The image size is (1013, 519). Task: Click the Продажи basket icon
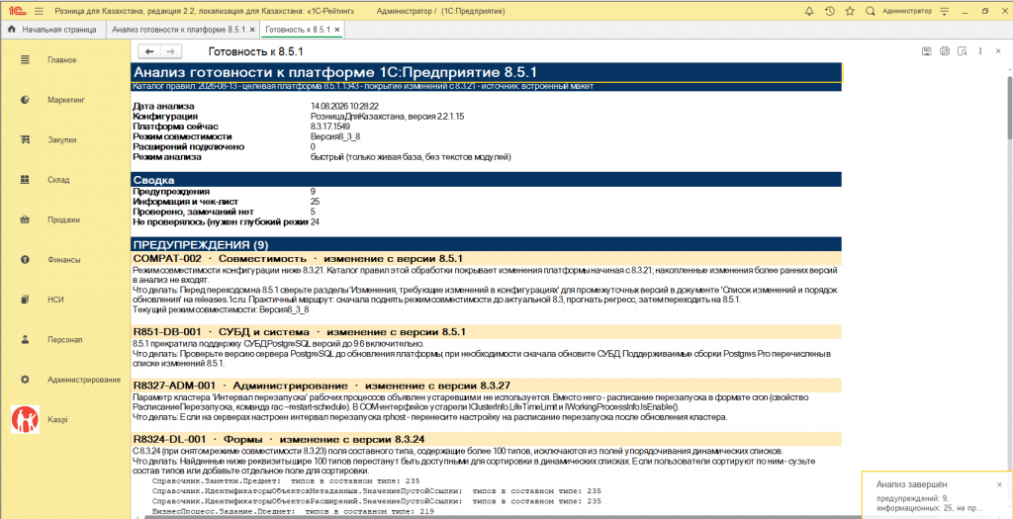[25, 219]
